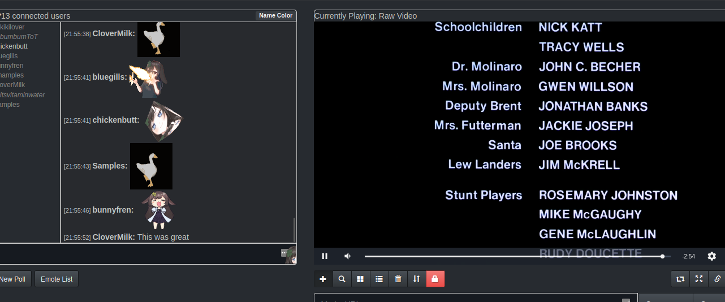The image size is (725, 302).
Task: Click the 'Currently Playing: Raw Video' title
Action: click(365, 16)
